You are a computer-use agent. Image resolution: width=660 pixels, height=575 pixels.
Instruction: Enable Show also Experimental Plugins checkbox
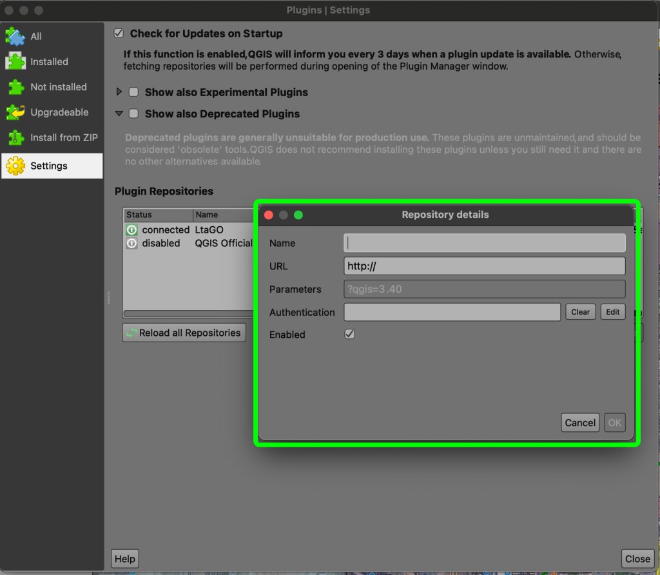tap(133, 92)
